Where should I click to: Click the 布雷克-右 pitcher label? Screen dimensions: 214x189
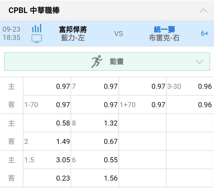pyautogui.click(x=164, y=38)
